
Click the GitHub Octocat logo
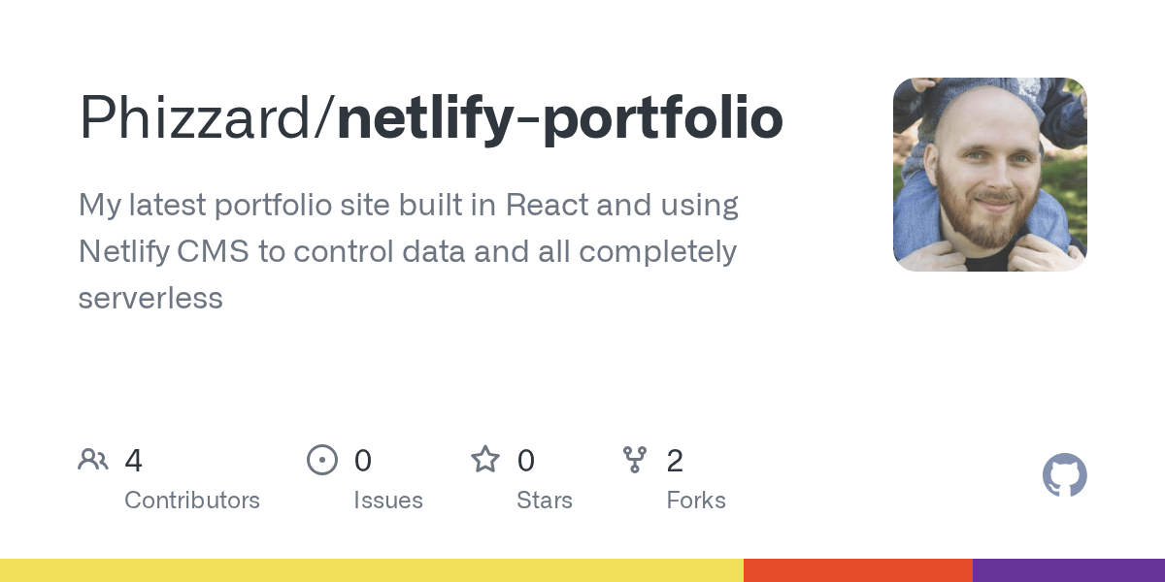click(x=1065, y=475)
